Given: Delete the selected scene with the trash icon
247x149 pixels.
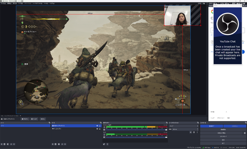Looking at the screenshot, I should click(5, 144).
